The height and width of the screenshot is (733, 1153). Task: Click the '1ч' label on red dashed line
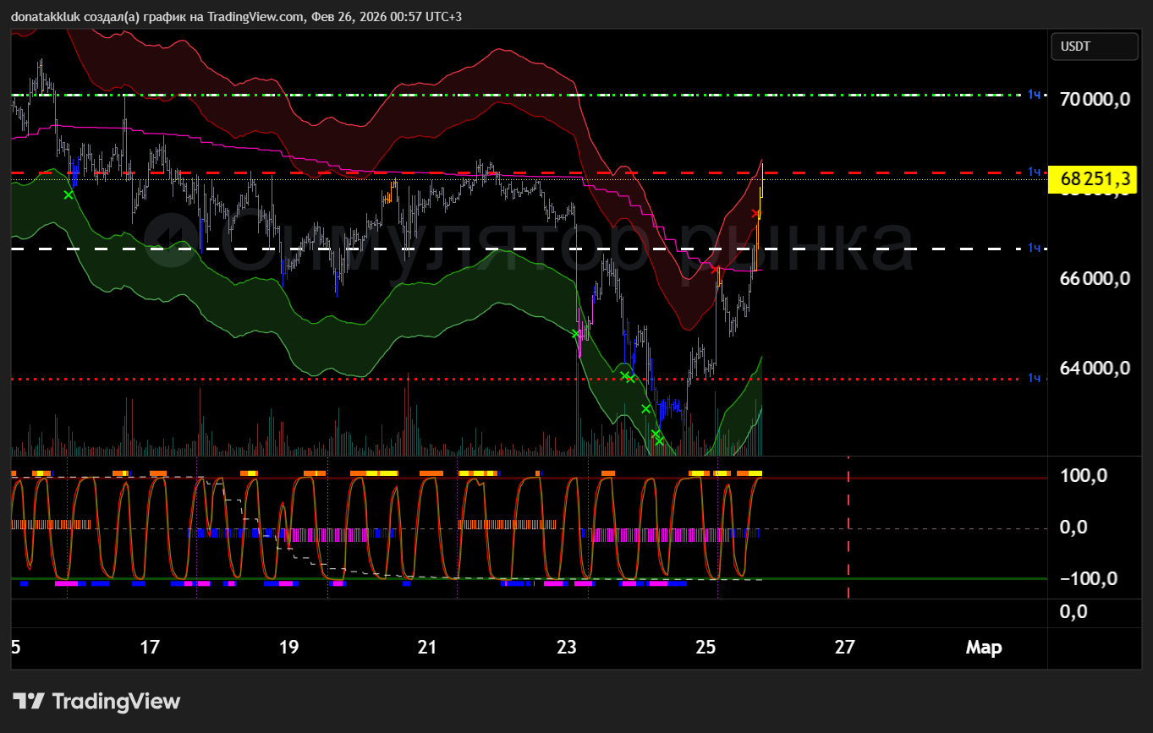1034,172
